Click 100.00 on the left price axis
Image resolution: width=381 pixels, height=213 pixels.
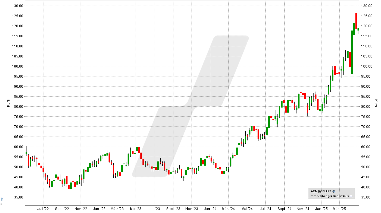[18, 66]
